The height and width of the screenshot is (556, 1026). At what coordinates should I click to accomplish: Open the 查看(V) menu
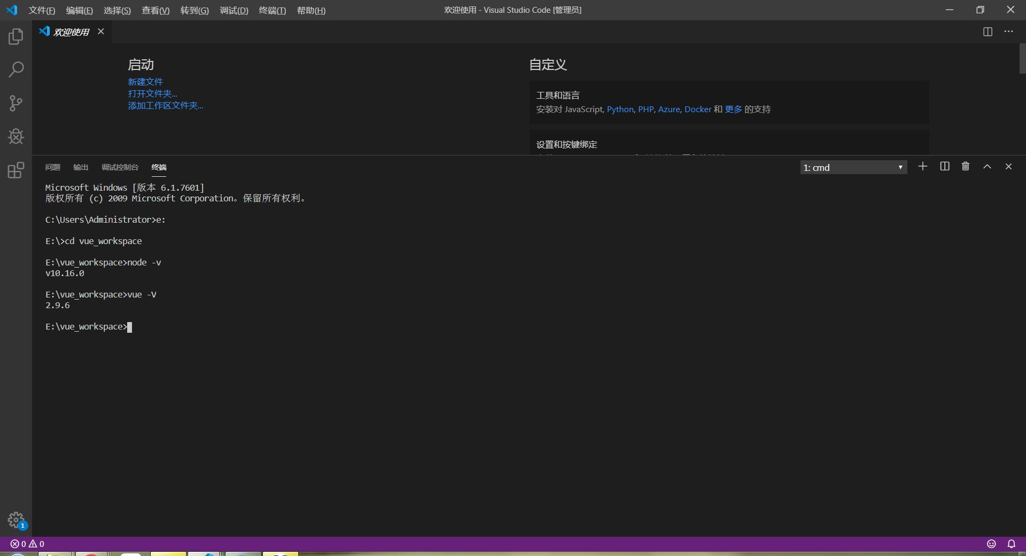point(156,10)
